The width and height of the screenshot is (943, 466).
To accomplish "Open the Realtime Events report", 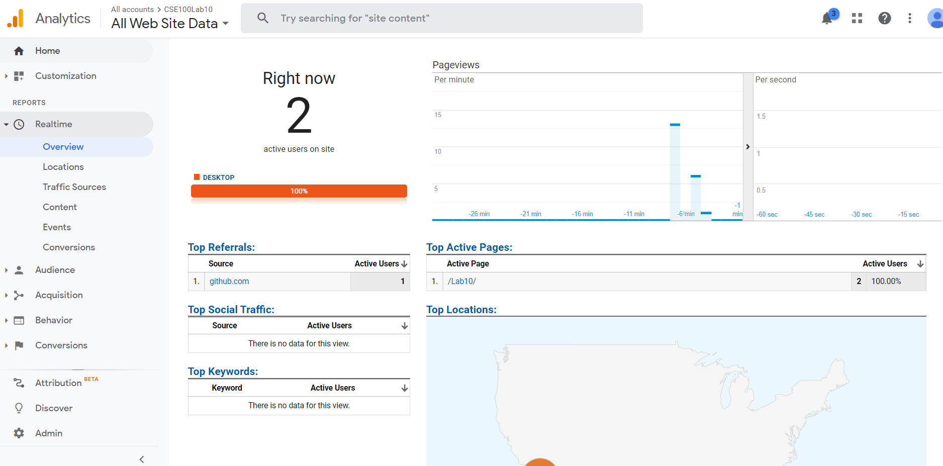I will (57, 227).
